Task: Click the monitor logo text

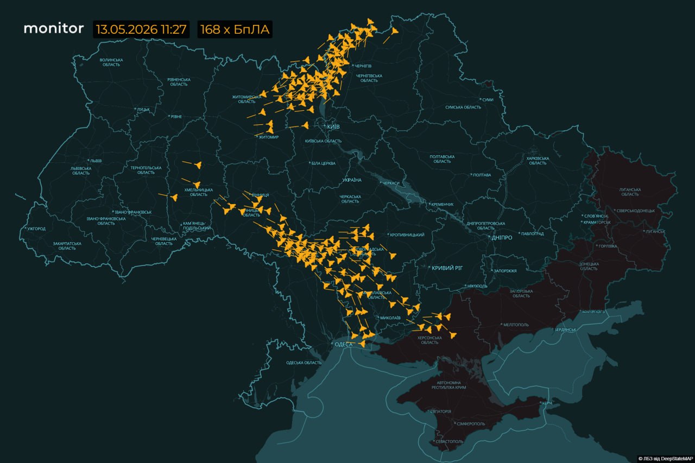Action: coord(54,29)
